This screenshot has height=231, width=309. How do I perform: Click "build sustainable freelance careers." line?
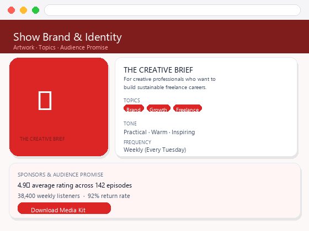pos(165,87)
